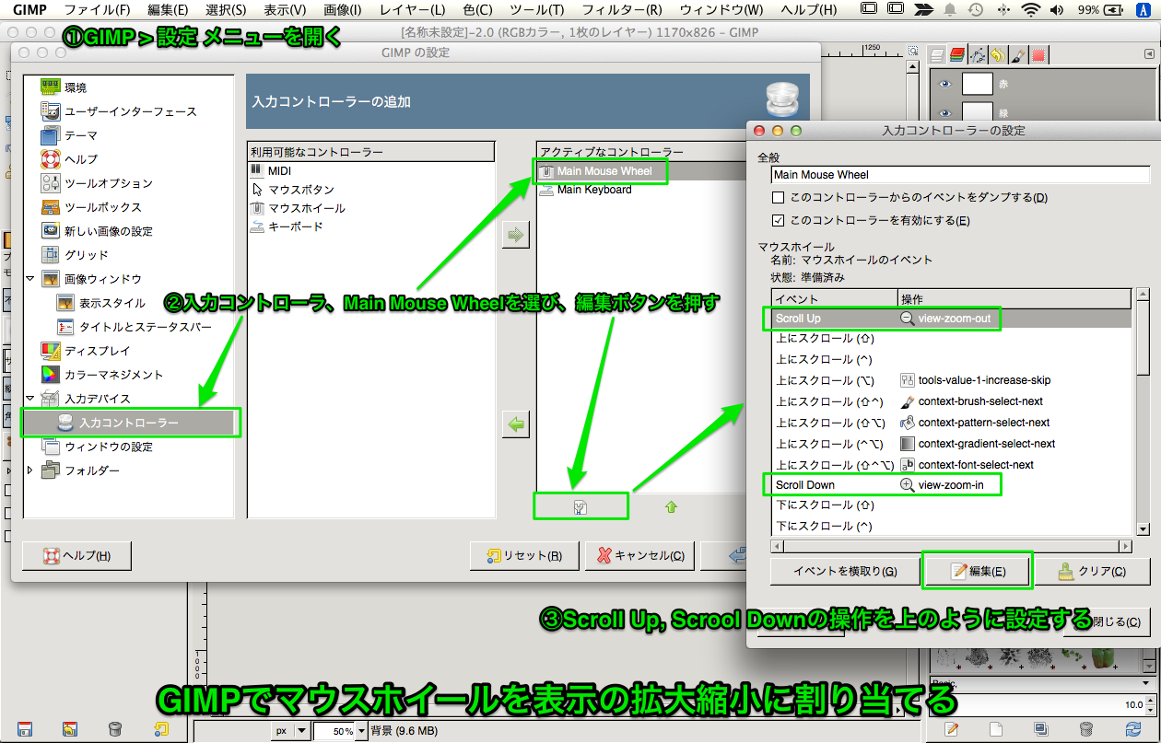Open the Brushes dock tab icon
Screen dimensions: 1161x743
[1018, 55]
